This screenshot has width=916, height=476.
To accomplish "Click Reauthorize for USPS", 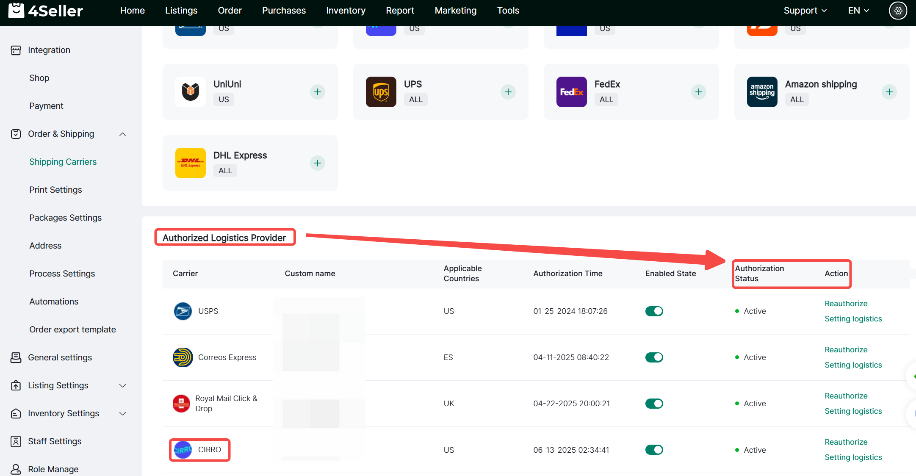I will (846, 304).
